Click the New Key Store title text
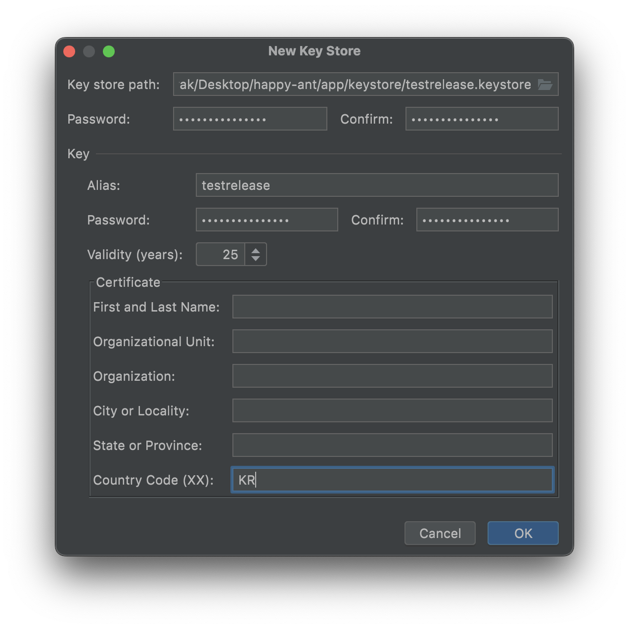629x629 pixels. pyautogui.click(x=314, y=51)
